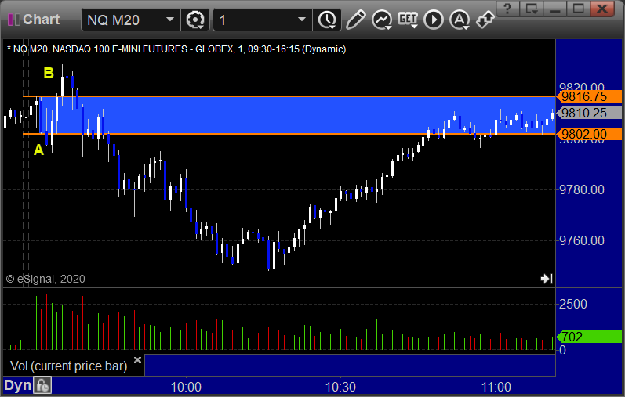
Task: Maximize the chart window
Action: coord(579,8)
